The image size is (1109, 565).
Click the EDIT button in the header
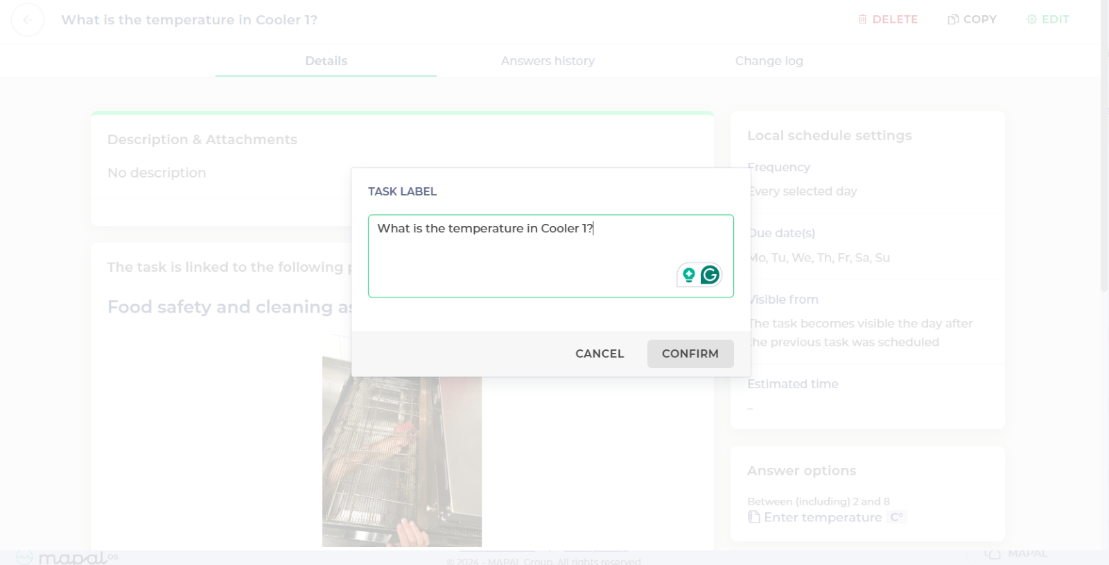pyautogui.click(x=1047, y=19)
